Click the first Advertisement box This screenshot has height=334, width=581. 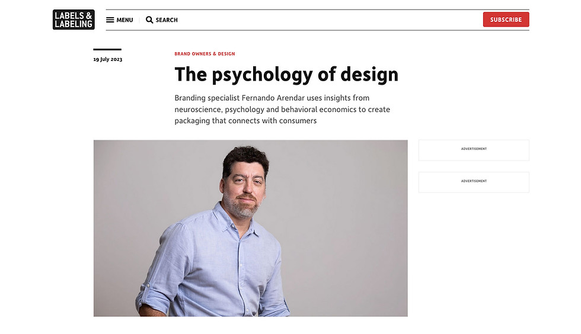point(474,150)
